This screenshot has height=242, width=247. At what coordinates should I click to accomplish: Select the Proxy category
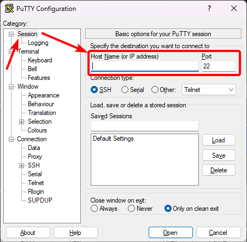[x=35, y=157]
